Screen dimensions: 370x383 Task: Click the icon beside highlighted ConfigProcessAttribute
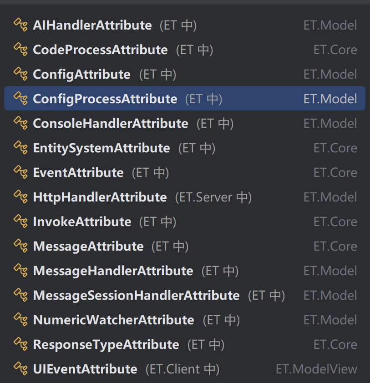pyautogui.click(x=21, y=99)
